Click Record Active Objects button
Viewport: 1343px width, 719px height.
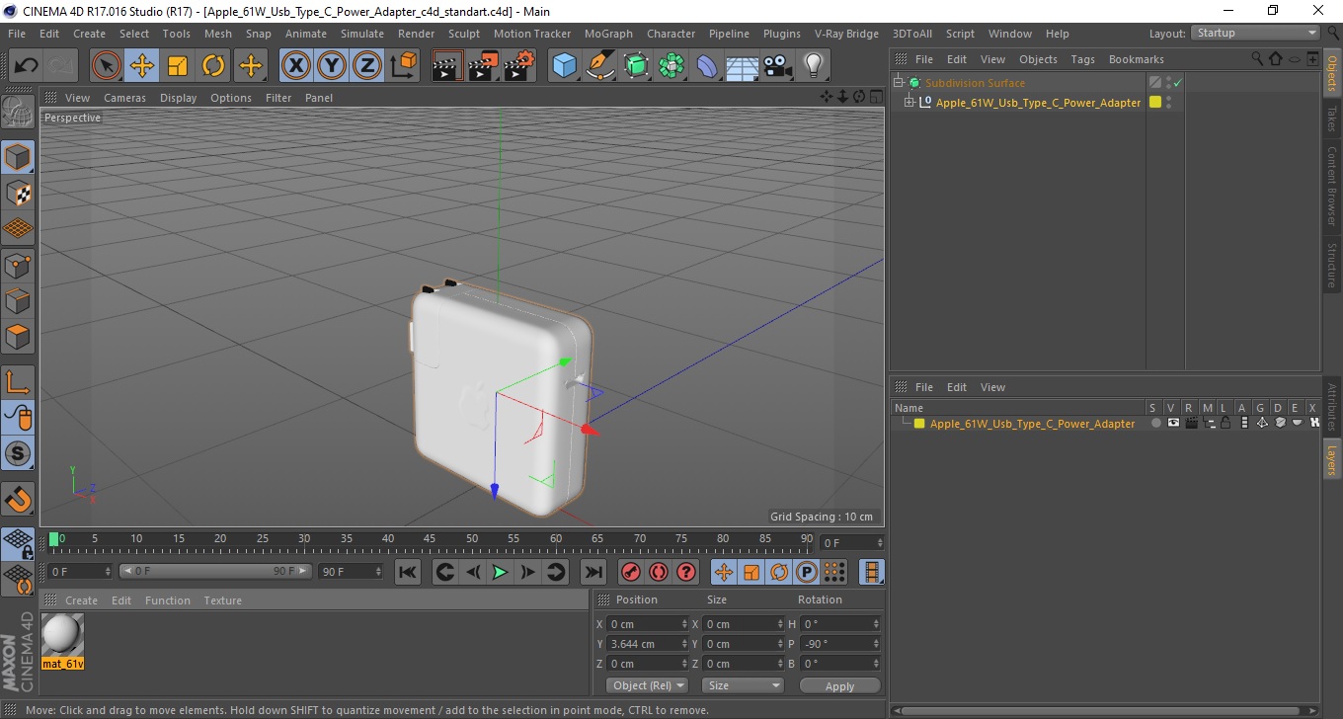[630, 572]
